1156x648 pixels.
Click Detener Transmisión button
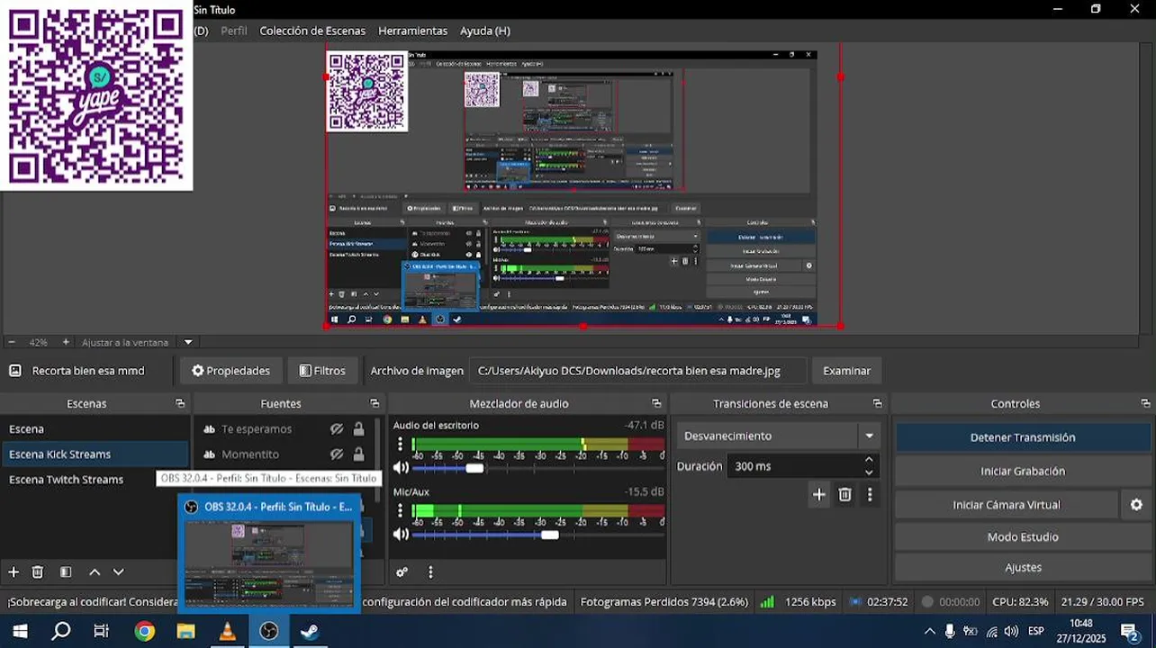(x=1023, y=437)
